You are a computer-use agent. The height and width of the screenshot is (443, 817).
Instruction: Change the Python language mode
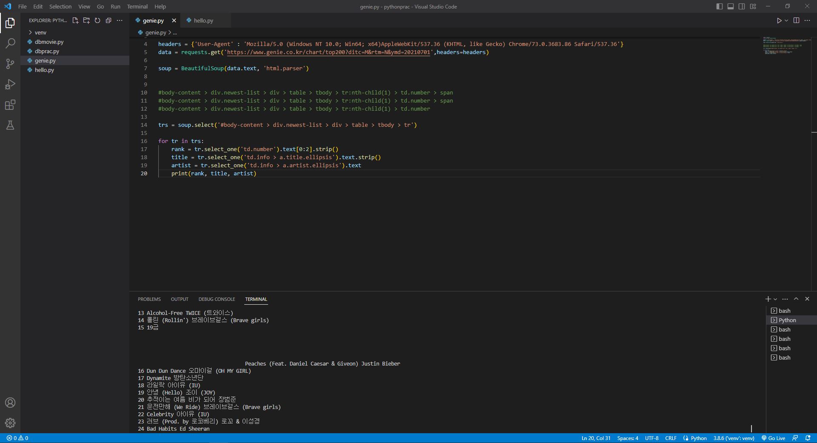pyautogui.click(x=698, y=438)
